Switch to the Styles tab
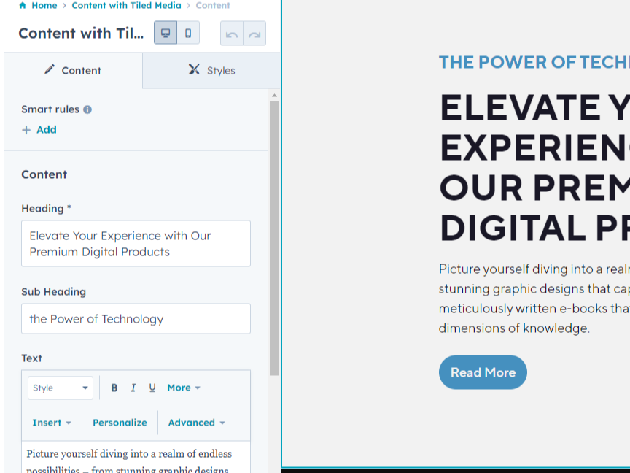This screenshot has width=630, height=473. point(211,71)
